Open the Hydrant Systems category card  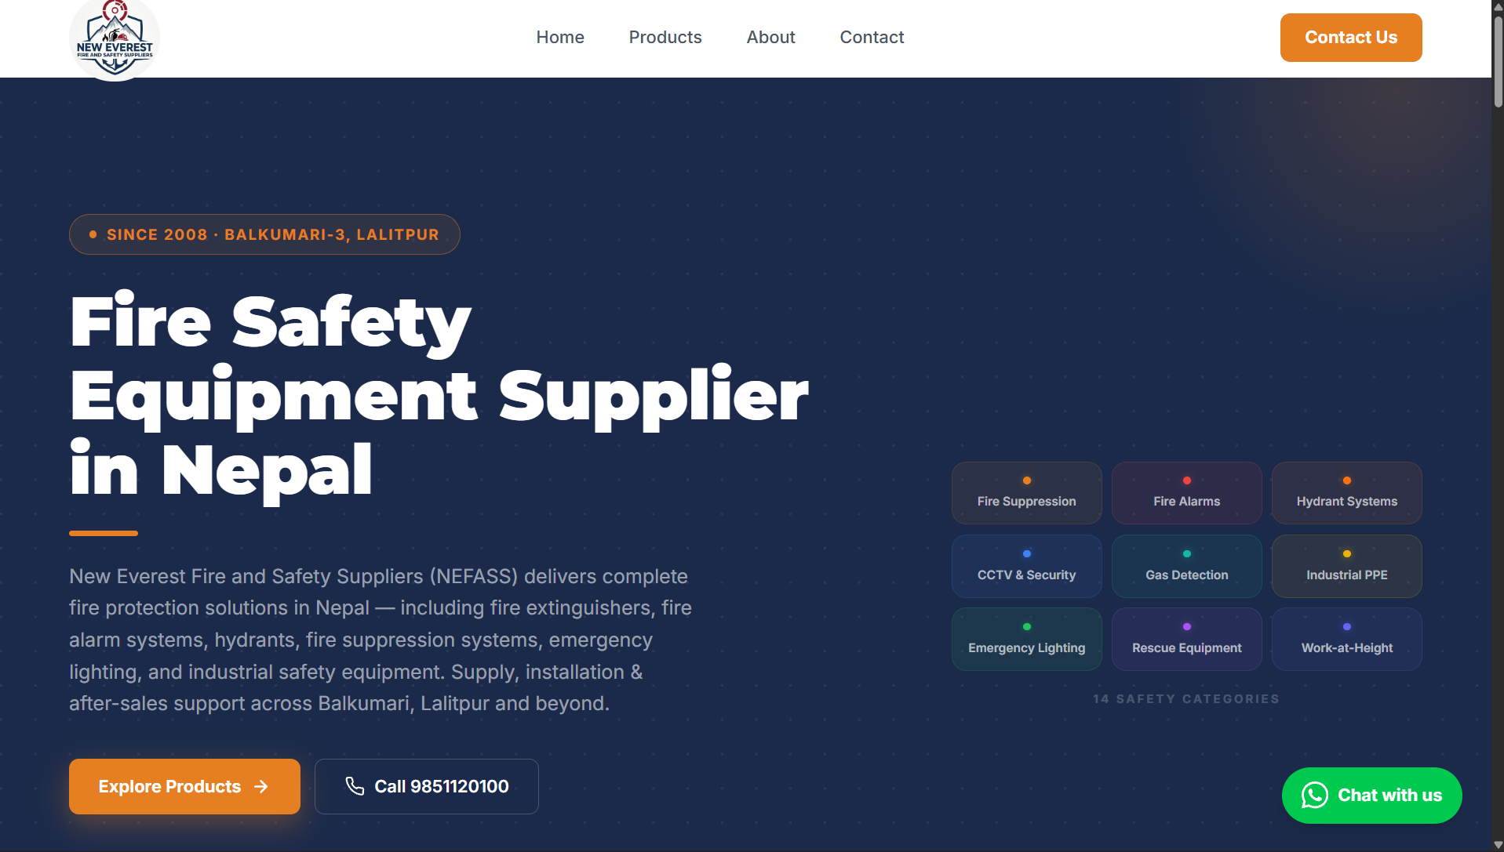1346,493
